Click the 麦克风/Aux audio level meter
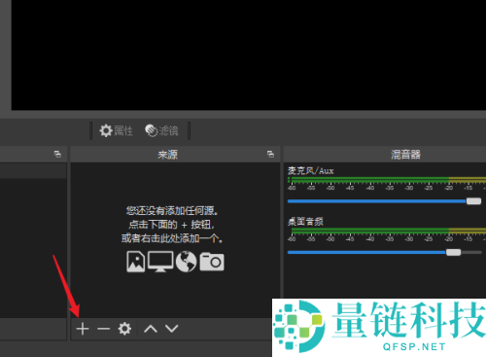The width and height of the screenshot is (486, 357). tap(387, 180)
